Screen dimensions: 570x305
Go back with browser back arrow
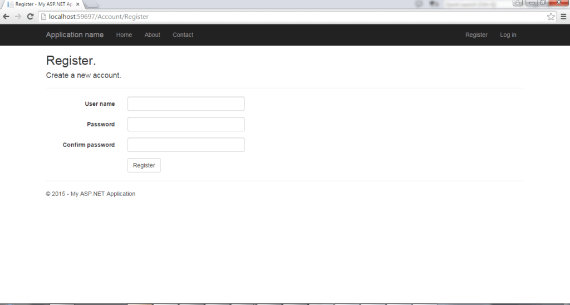click(6, 17)
